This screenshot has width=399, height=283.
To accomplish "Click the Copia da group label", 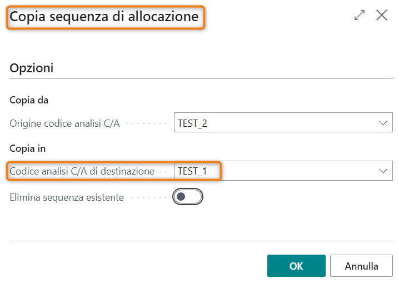I will pos(29,101).
